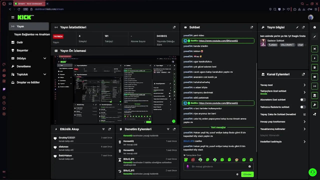Screen dimensions: 320x180
Task: Insert the angry red emote
Action: (193, 160)
